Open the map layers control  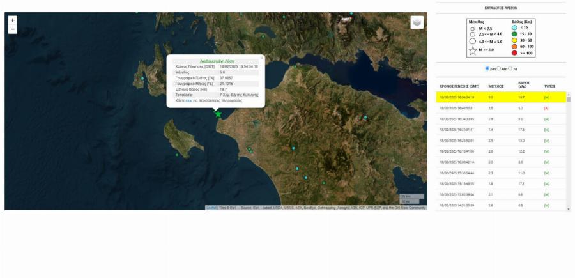417,22
